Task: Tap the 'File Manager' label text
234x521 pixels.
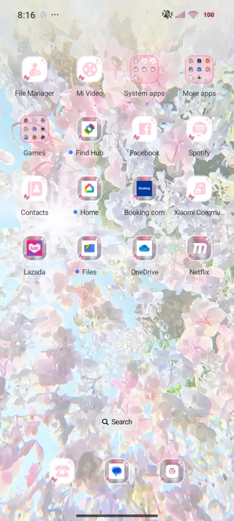Action: (35, 93)
